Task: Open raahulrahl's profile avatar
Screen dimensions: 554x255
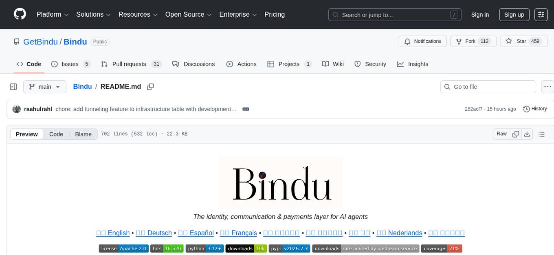Action: point(17,109)
